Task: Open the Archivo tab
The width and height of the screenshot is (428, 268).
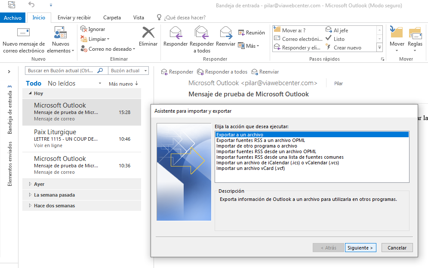Action: [12, 18]
